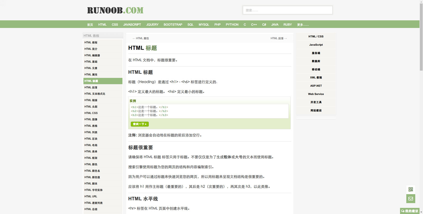The width and height of the screenshot is (423, 214).
Task: Open HTML 框架 sidebar link
Action: pyautogui.click(x=103, y=158)
